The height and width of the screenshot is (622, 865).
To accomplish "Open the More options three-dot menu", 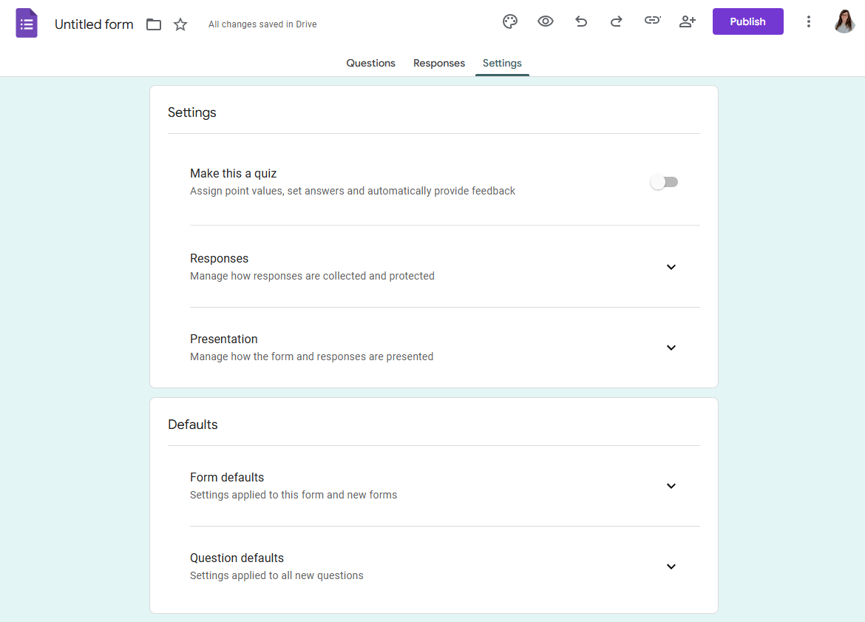I will click(809, 21).
